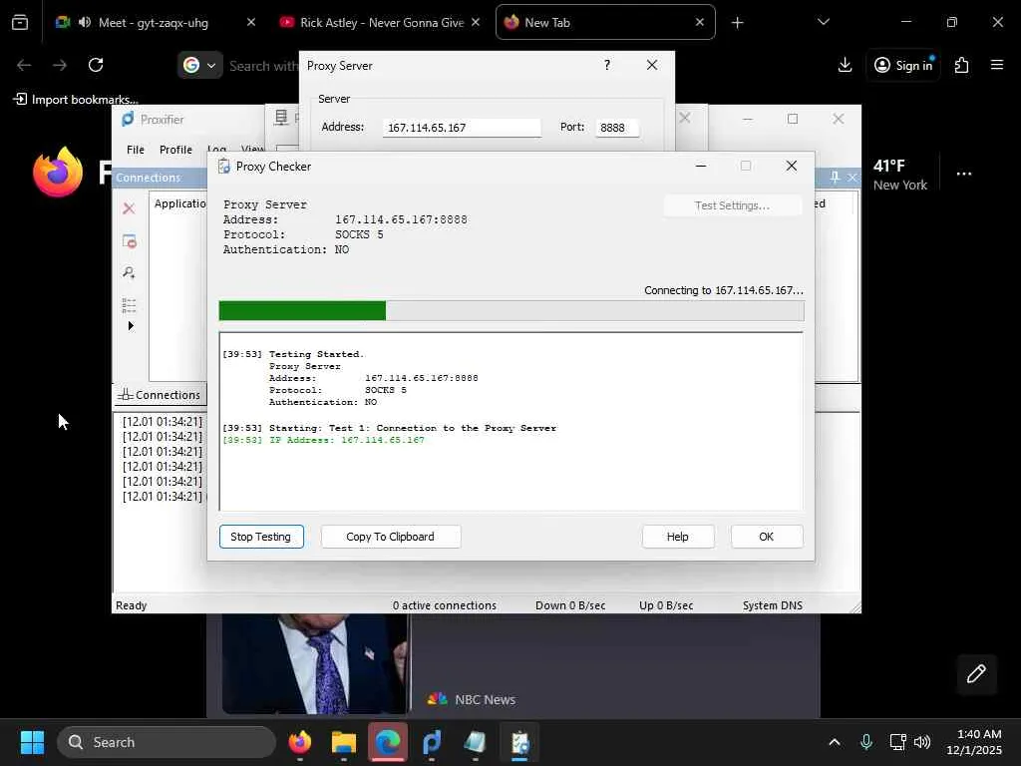Confirm Proxy Checker with OK button

pos(767,536)
